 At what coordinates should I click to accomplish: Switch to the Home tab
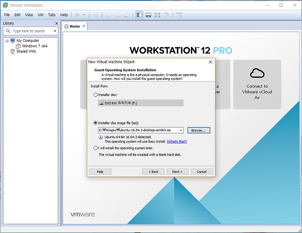pos(75,26)
